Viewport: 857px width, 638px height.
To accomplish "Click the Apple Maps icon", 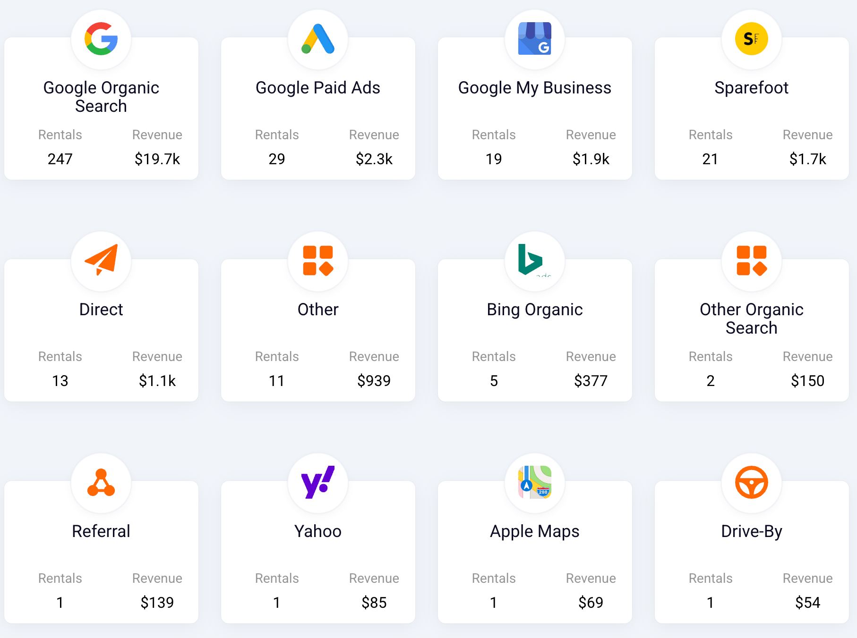I will click(535, 482).
